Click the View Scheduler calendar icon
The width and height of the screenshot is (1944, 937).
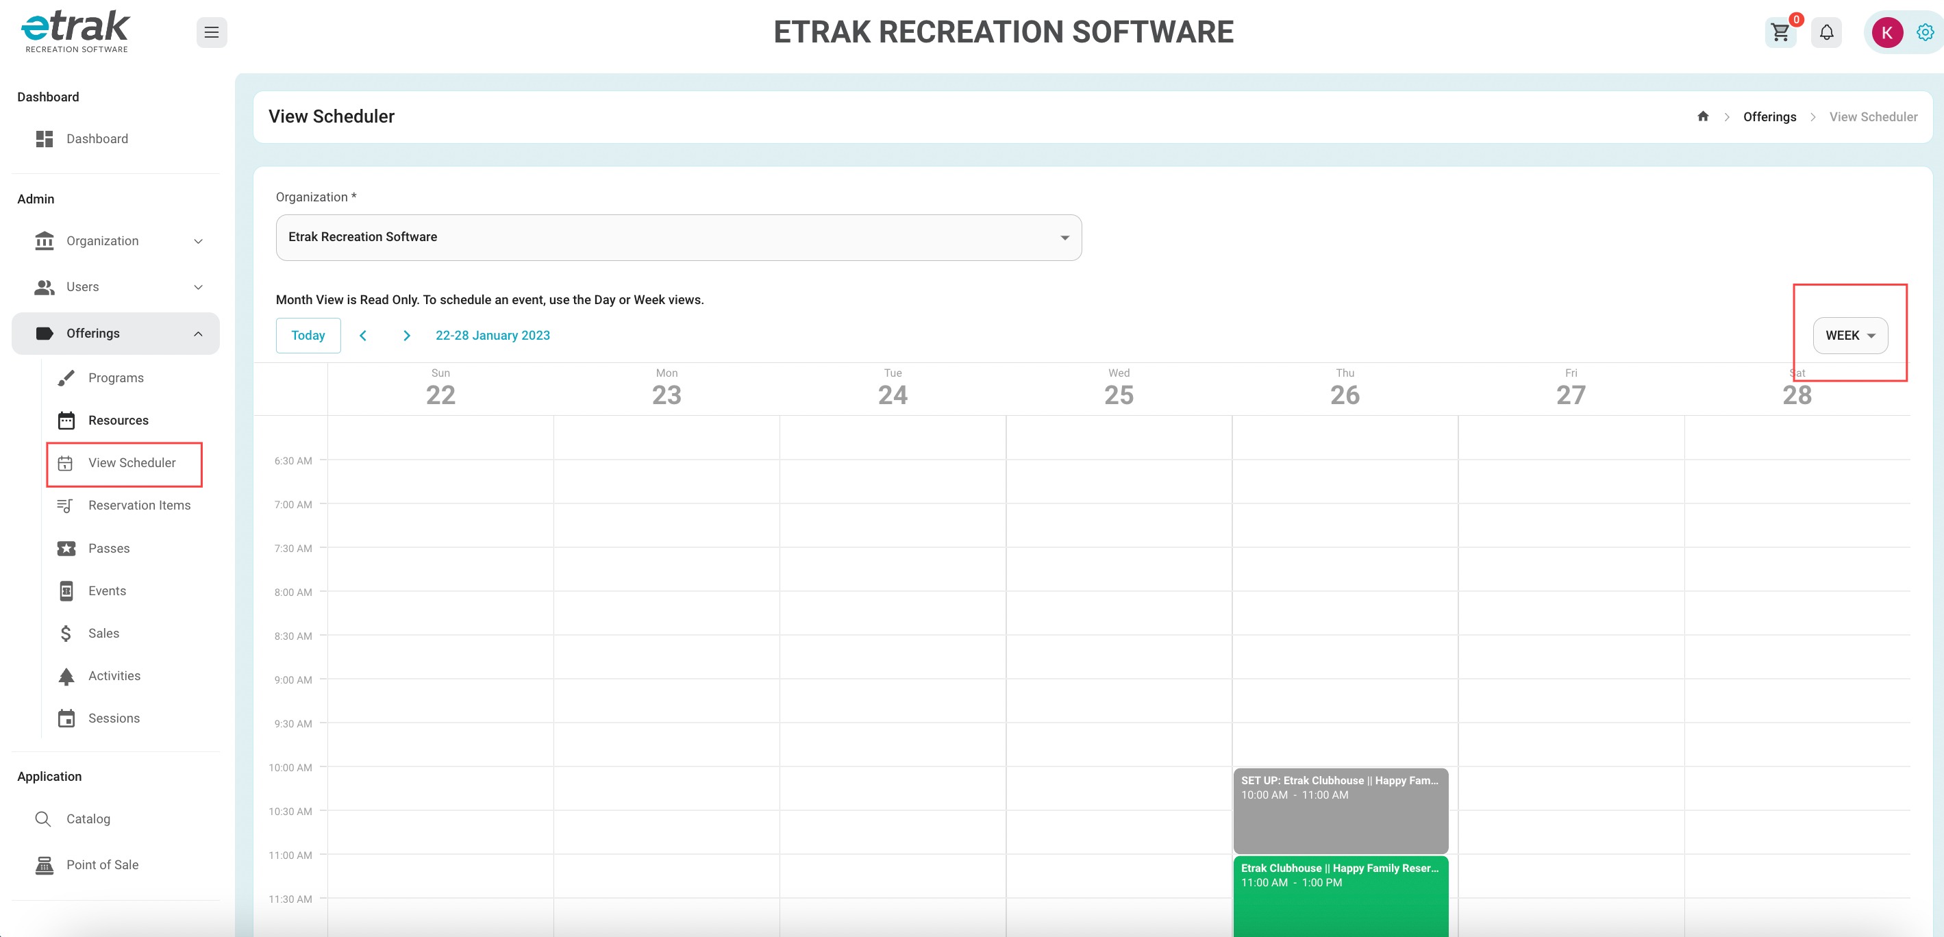[x=66, y=463]
